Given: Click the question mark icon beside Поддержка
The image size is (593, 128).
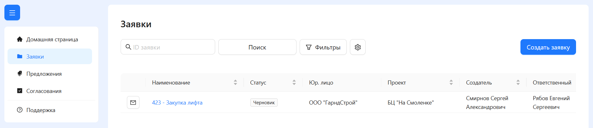Looking at the screenshot, I should (x=20, y=110).
